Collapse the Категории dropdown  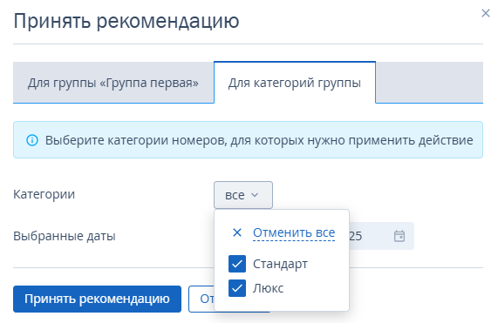point(243,195)
